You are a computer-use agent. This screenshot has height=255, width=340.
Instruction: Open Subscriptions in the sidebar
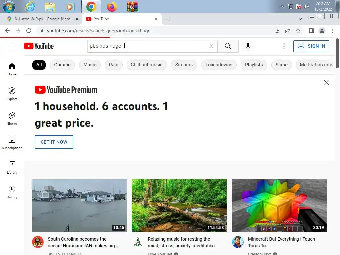(x=12, y=143)
